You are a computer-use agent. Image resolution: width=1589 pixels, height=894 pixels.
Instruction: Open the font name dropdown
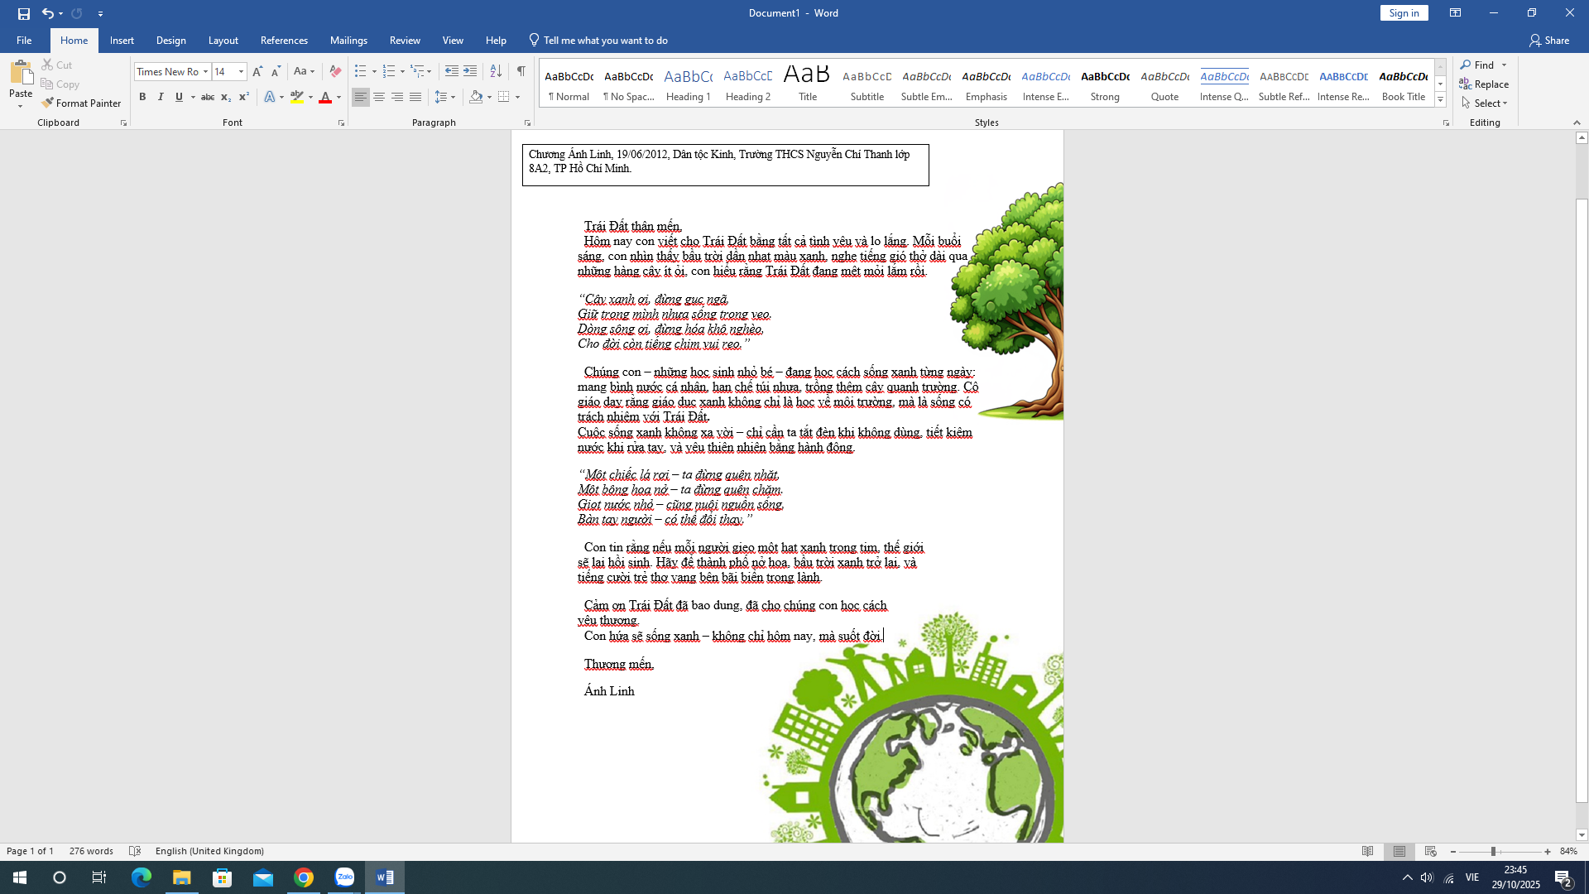tap(205, 71)
